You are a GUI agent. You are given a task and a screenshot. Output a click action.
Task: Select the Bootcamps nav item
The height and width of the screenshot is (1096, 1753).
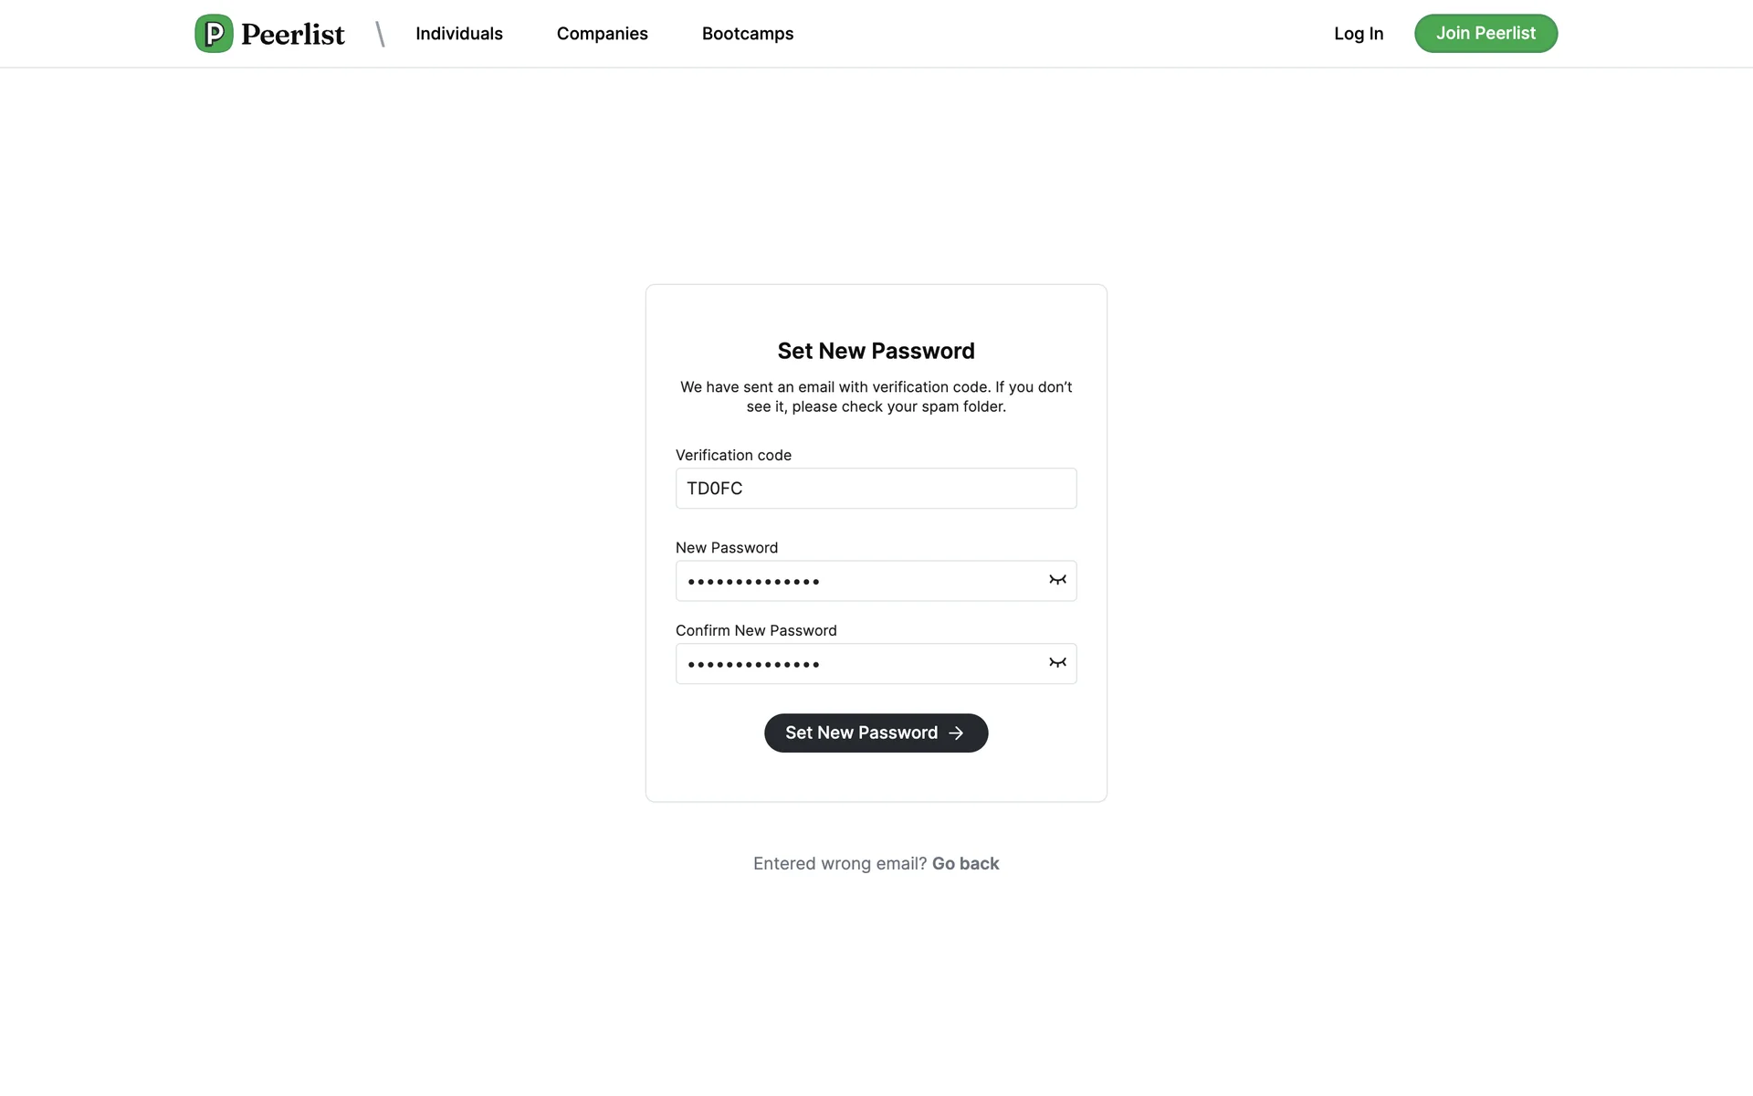747,34
